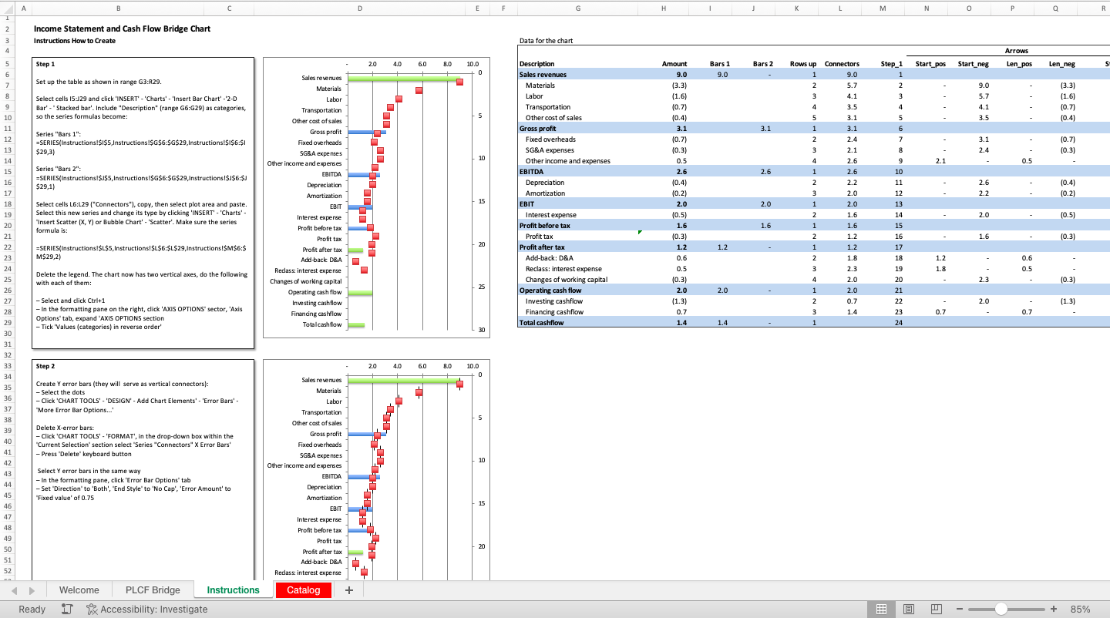Select the 'Connectors' header cell
The height and width of the screenshot is (618, 1110).
(840, 64)
